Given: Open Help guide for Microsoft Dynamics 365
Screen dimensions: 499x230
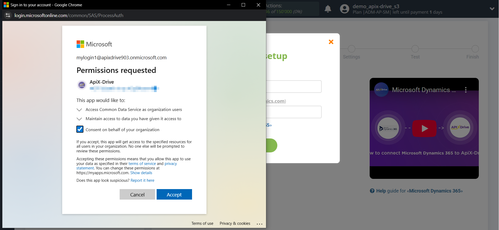Looking at the screenshot, I should (x=419, y=191).
